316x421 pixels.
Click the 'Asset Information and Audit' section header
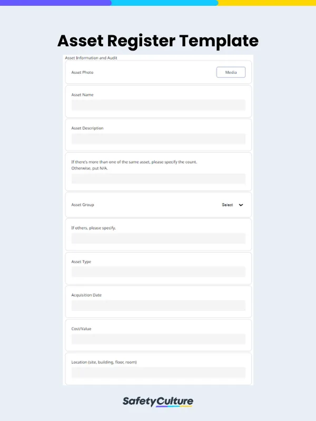[x=91, y=58]
